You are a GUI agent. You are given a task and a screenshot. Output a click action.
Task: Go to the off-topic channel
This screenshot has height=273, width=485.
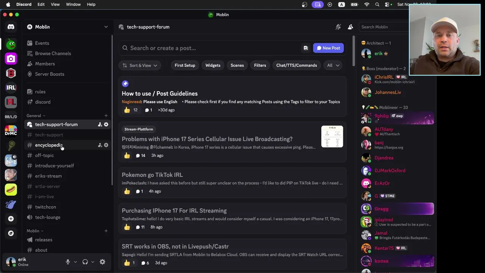click(x=67, y=155)
